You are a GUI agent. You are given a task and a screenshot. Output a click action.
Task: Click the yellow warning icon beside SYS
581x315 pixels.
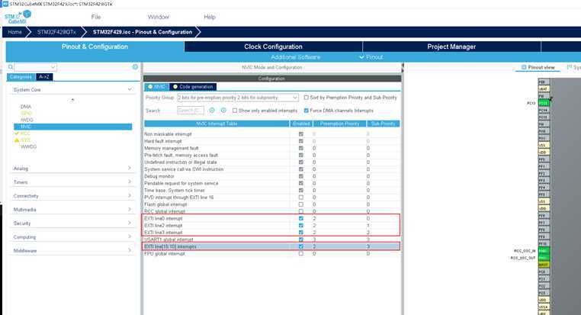[x=17, y=140]
